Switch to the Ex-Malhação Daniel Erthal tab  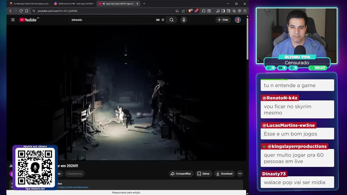pos(29,4)
